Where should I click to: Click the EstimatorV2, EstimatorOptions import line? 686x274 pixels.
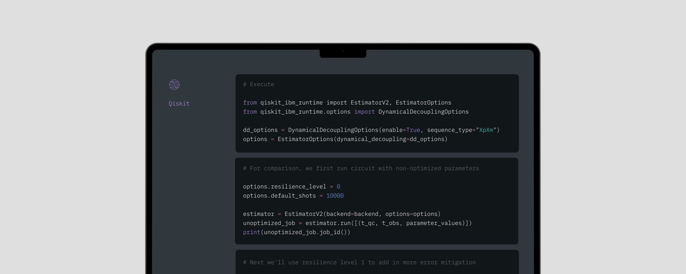[x=347, y=103]
